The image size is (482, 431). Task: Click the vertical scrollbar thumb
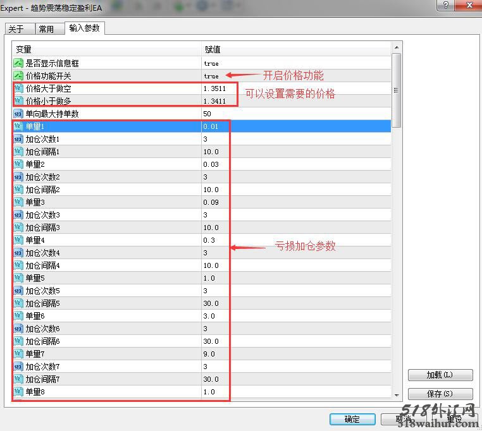[397, 90]
